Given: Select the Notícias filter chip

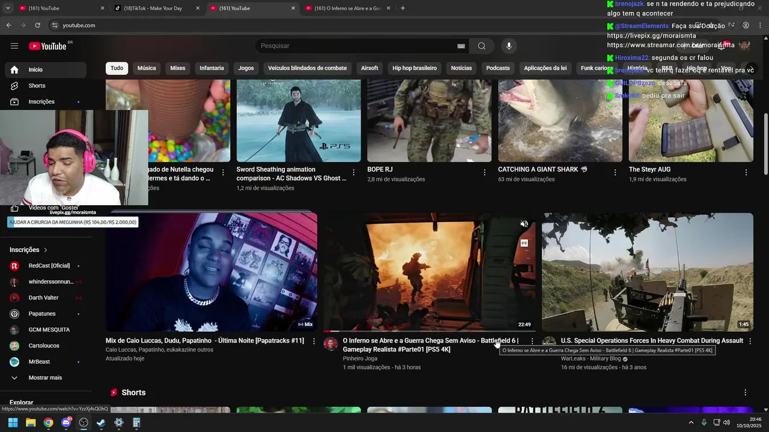Looking at the screenshot, I should pos(461,68).
